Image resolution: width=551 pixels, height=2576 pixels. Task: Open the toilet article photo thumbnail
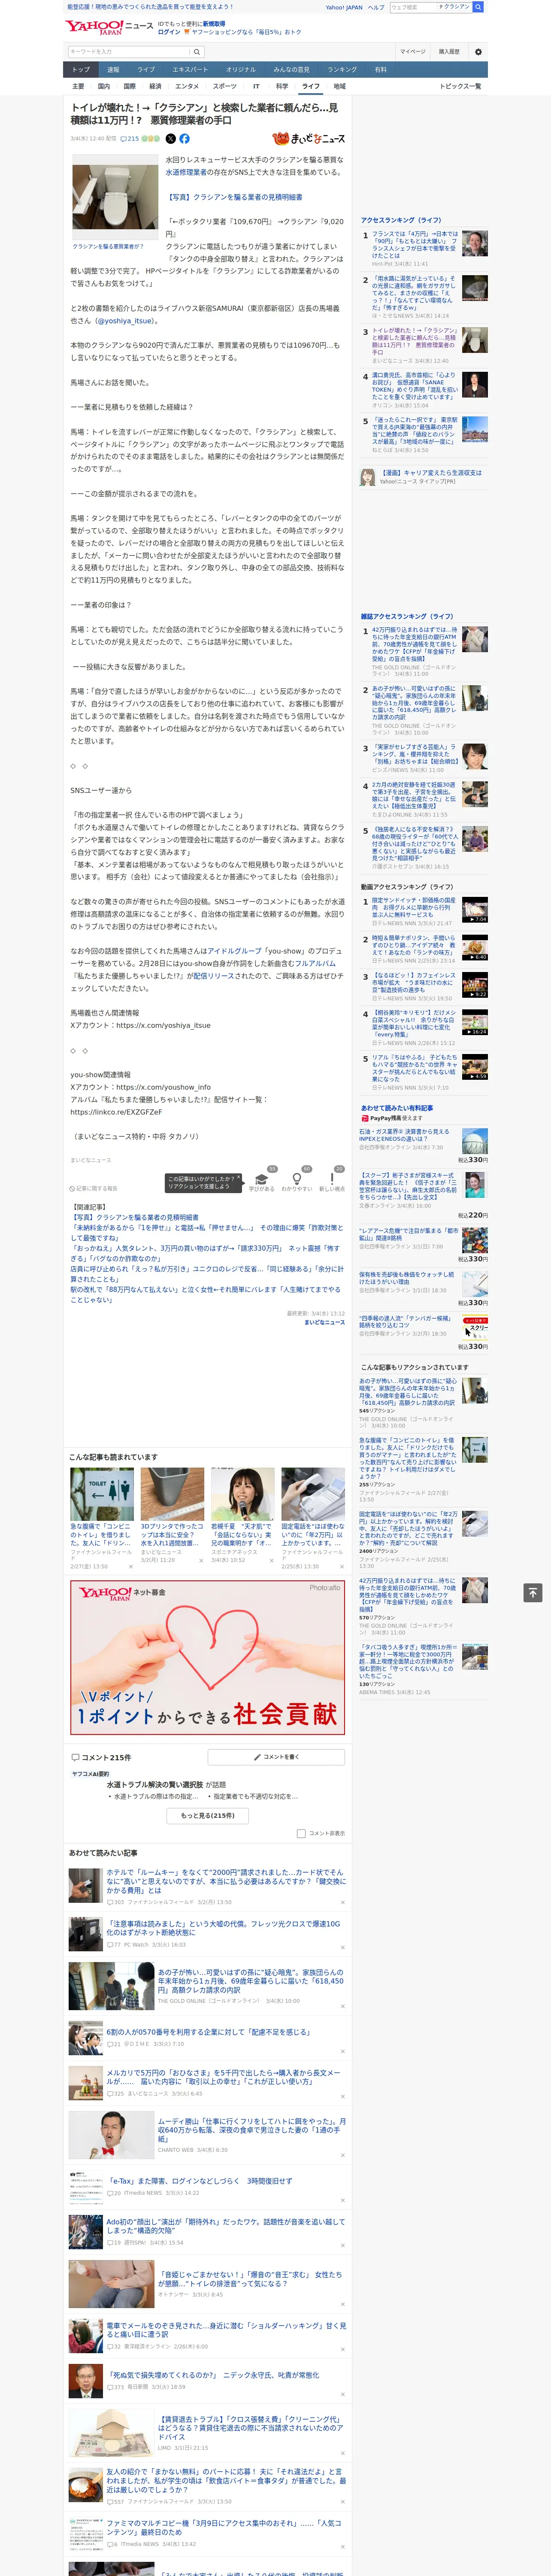[115, 196]
